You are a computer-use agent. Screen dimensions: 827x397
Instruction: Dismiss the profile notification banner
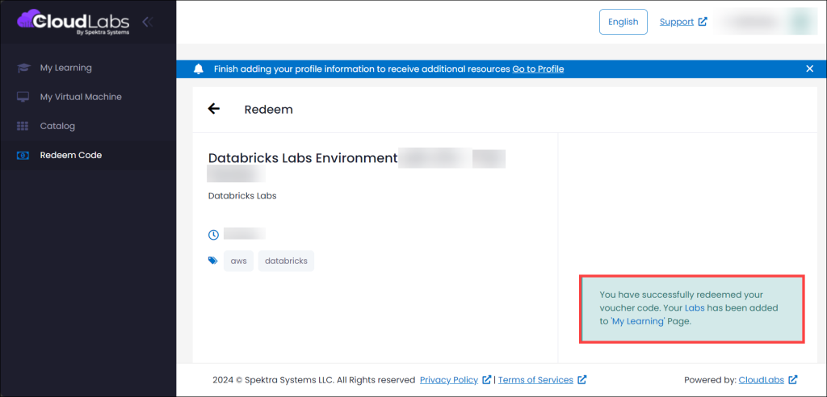point(809,69)
